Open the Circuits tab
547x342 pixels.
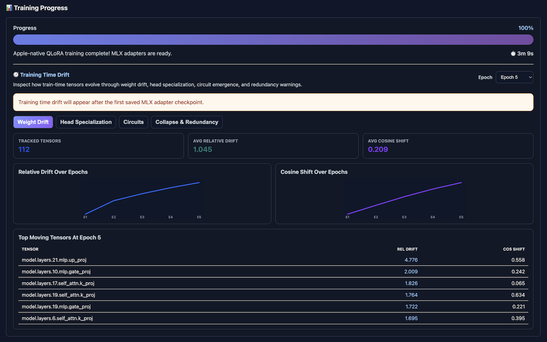point(133,122)
